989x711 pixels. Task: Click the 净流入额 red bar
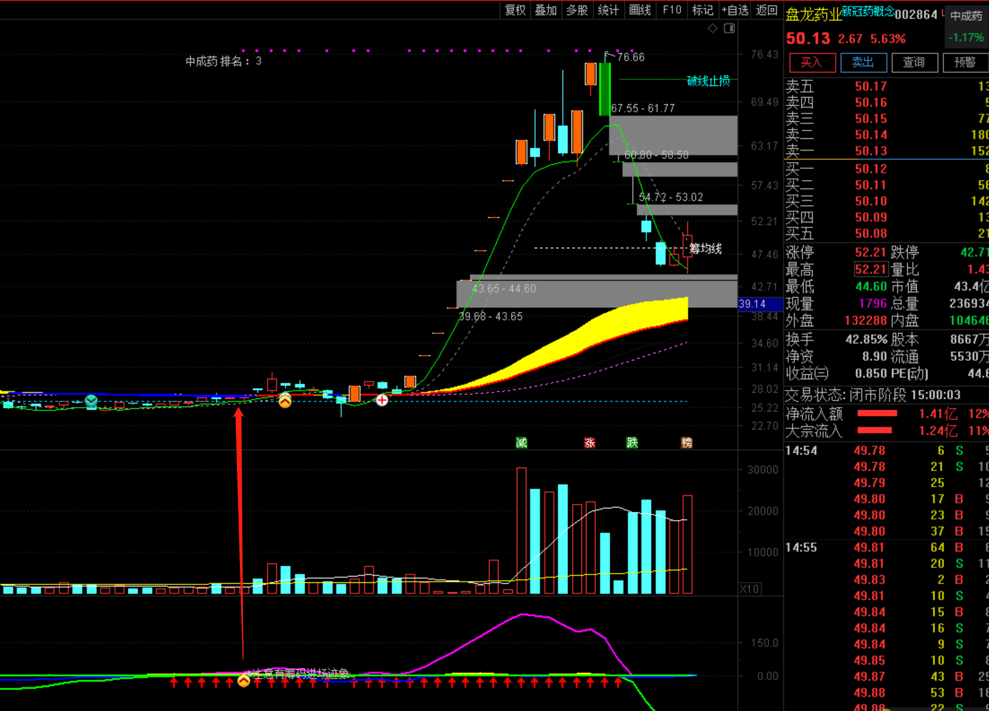(x=877, y=413)
